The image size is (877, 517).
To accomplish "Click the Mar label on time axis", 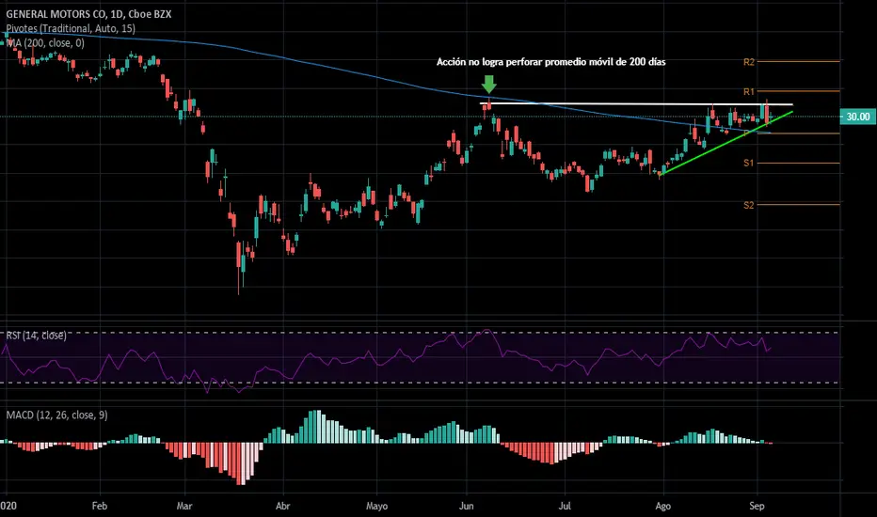I will (184, 506).
